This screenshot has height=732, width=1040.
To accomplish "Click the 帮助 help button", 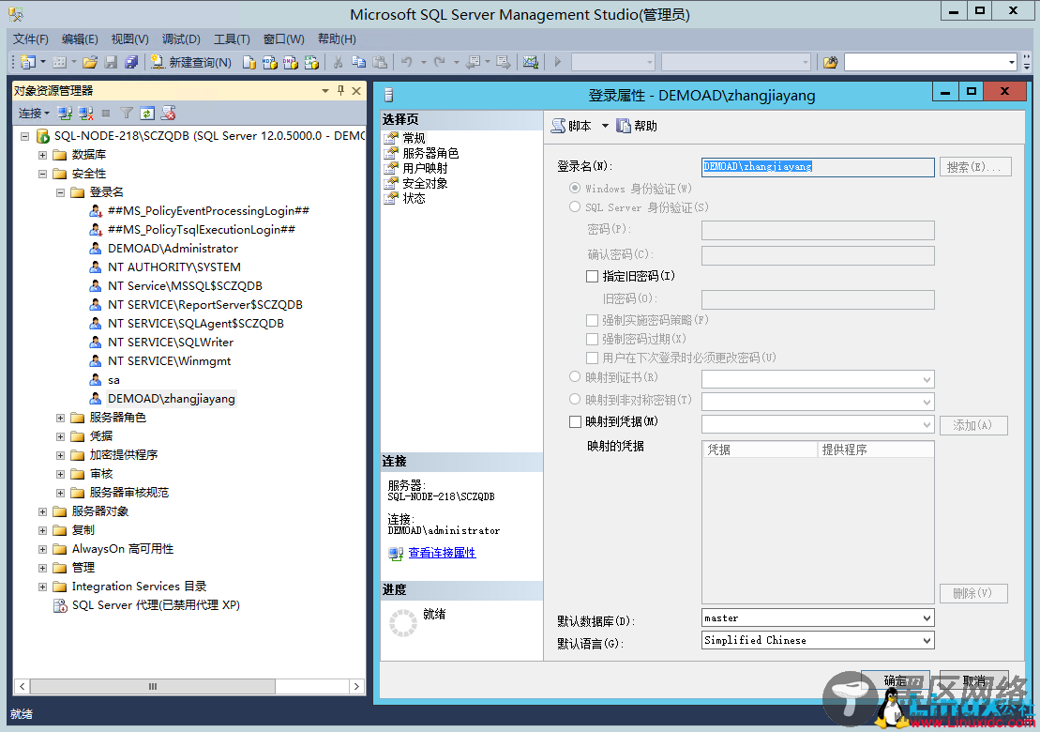I will point(637,126).
